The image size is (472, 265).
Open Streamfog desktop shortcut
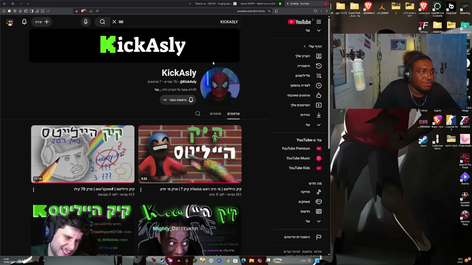pos(465,8)
